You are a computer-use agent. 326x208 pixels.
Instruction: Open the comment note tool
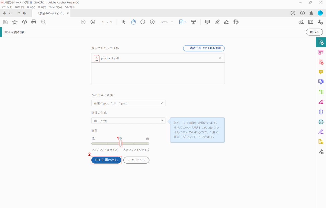[x=208, y=22]
